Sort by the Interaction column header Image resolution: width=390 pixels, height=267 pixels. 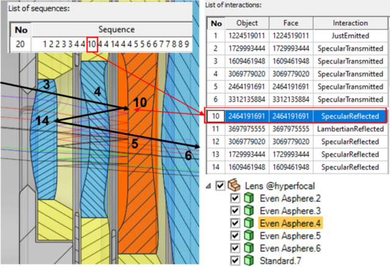pyautogui.click(x=350, y=23)
